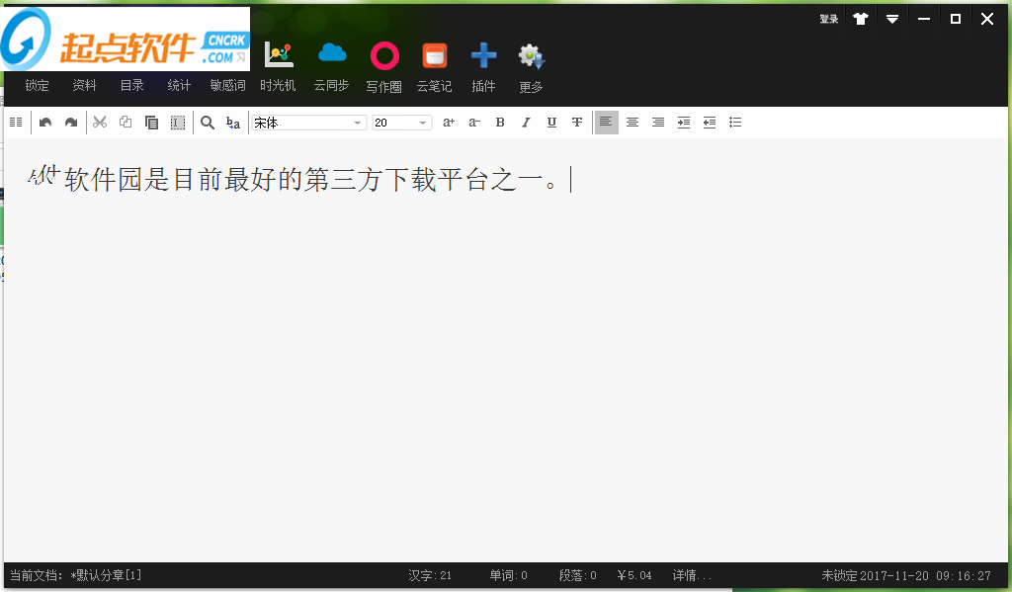Viewport: 1012px width, 592px height.
Task: Expand the 宋体 font dropdown
Action: pos(358,123)
